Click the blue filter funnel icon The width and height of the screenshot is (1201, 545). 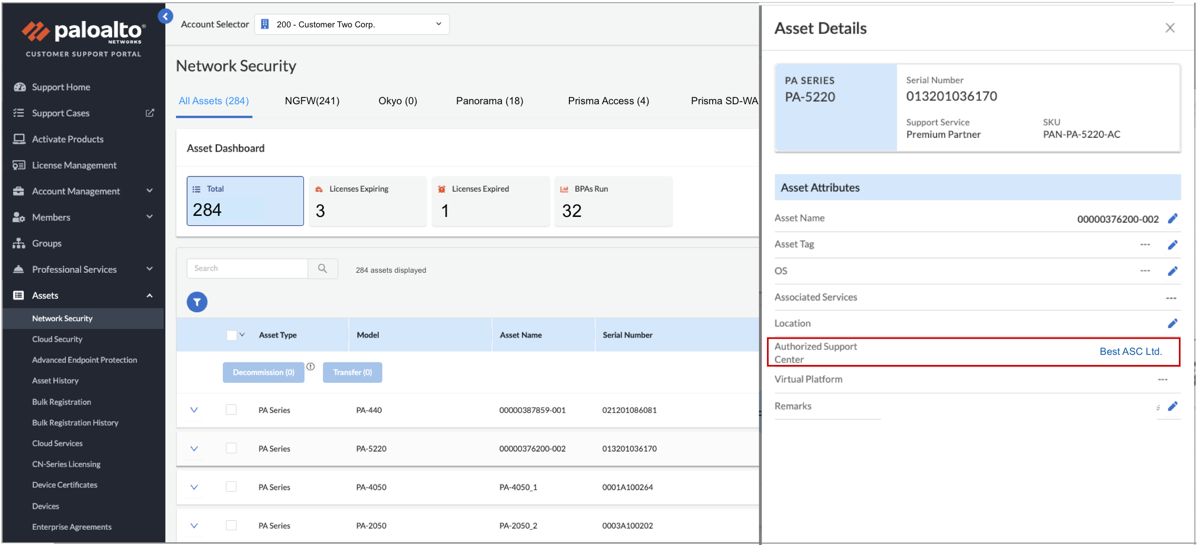(x=197, y=302)
